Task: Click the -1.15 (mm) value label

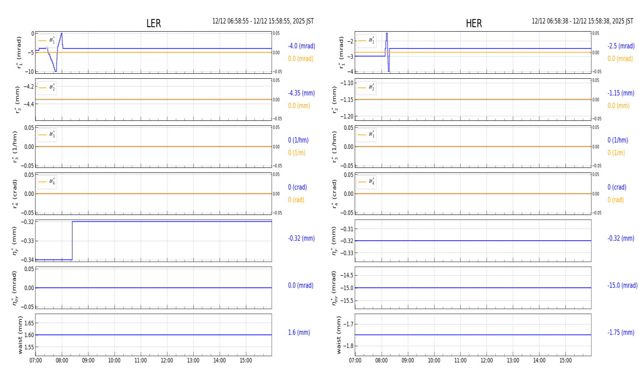Action: pos(620,93)
